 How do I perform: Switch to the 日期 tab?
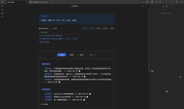point(71,55)
